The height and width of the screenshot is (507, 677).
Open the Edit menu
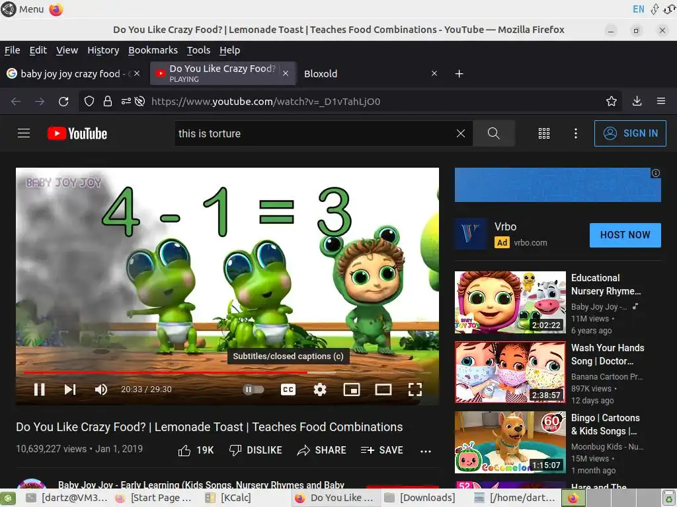point(38,50)
